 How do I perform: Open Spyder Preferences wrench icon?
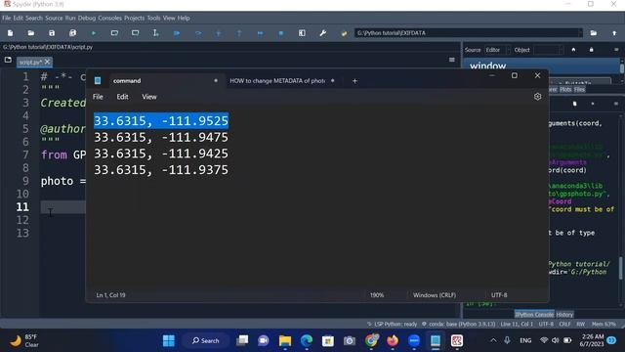pyautogui.click(x=323, y=33)
